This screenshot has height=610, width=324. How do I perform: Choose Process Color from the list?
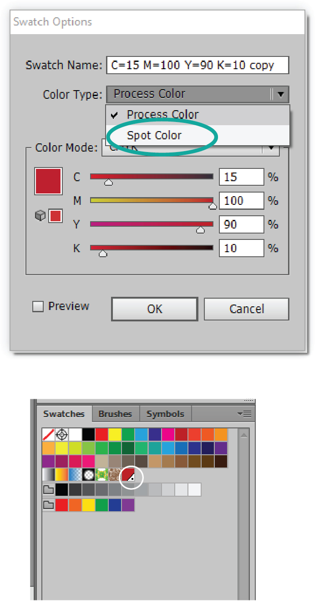[162, 115]
